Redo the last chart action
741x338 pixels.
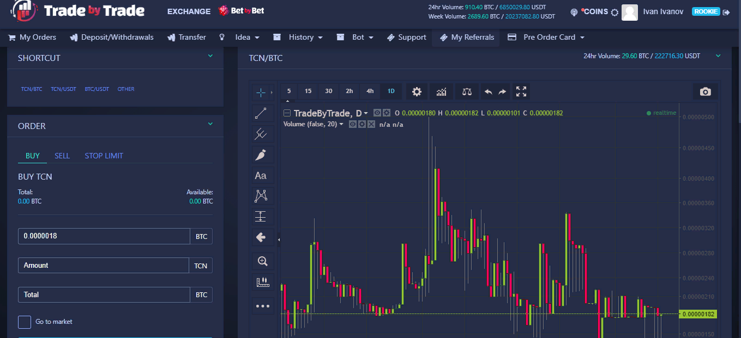click(502, 91)
